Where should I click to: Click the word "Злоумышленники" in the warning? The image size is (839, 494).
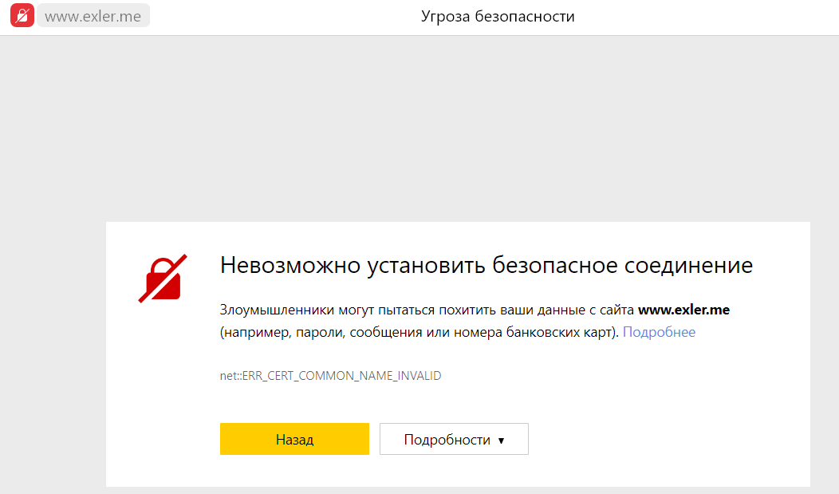click(x=269, y=310)
